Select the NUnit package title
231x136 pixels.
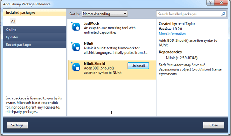pos(89,44)
